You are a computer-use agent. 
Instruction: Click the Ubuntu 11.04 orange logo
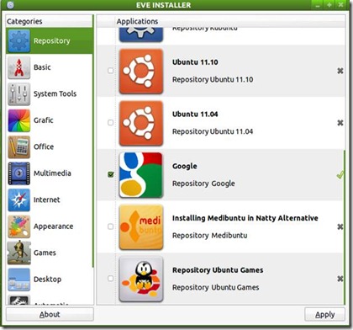(141, 123)
